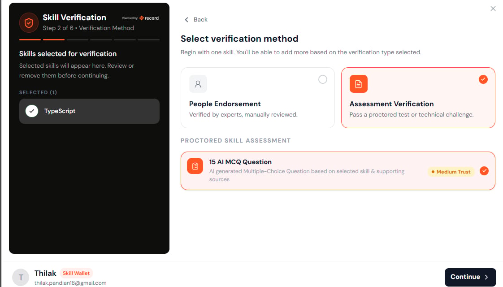This screenshot has height=287, width=503.
Task: Click second step progress bar segment
Action: click(x=53, y=39)
